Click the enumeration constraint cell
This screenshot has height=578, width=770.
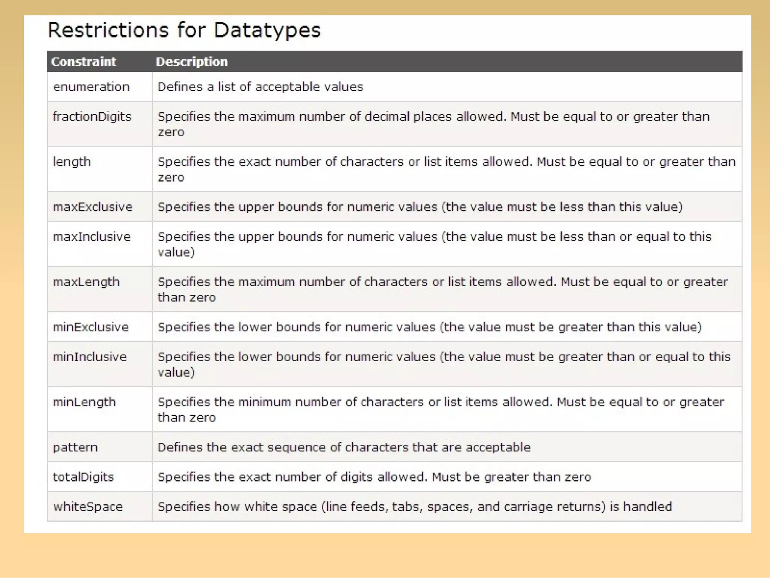(x=91, y=87)
